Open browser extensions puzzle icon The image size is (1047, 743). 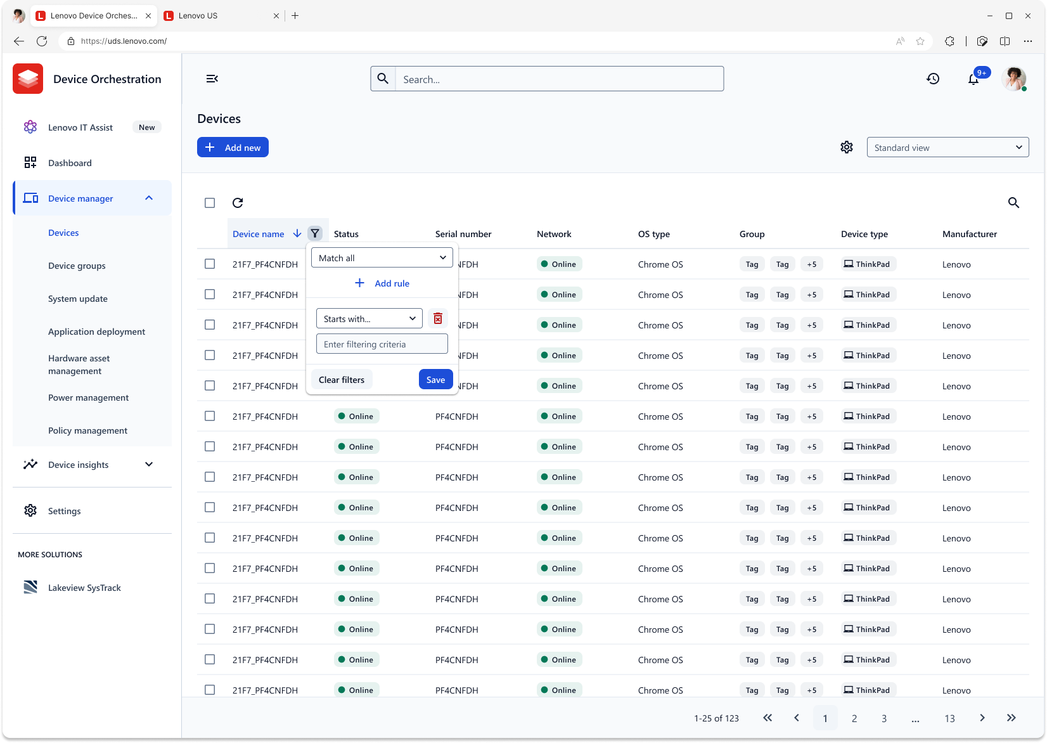tap(949, 41)
